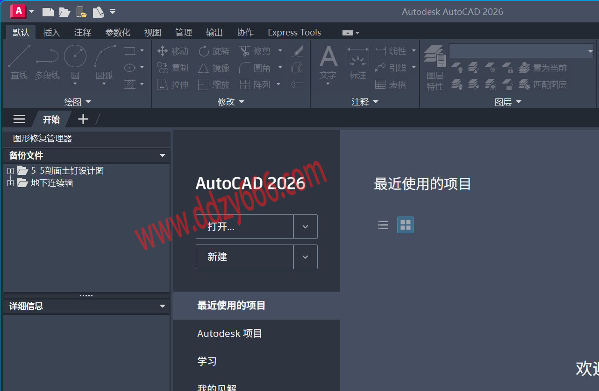The width and height of the screenshot is (599, 391).
Task: Collapse the 备份文件 section
Action: tap(163, 155)
